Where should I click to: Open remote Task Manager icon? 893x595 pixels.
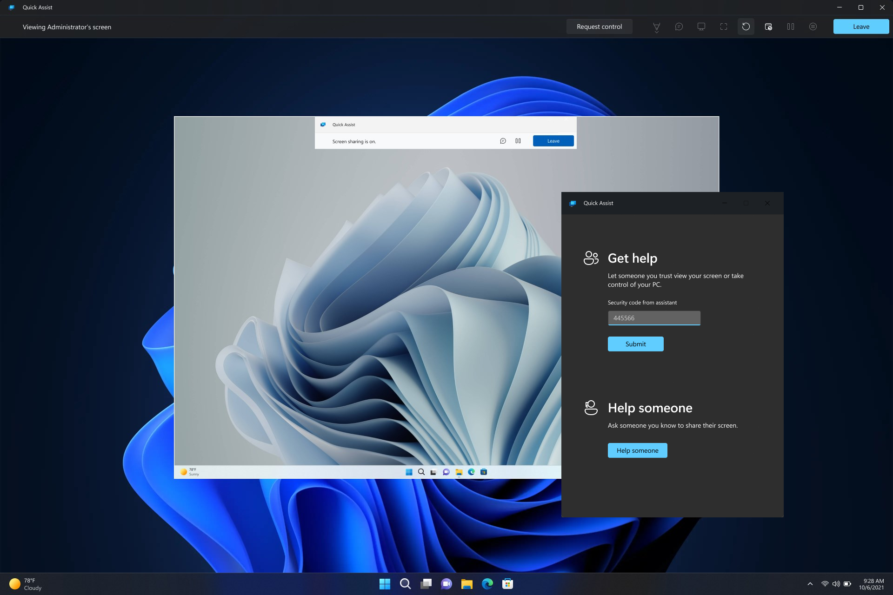tap(768, 26)
